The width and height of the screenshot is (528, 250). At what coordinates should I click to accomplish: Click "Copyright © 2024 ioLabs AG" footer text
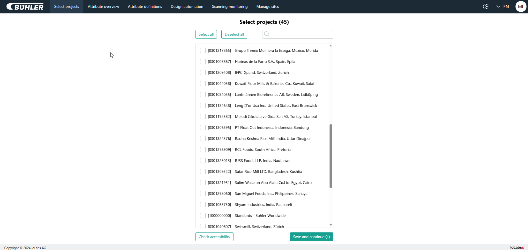pos(25,248)
